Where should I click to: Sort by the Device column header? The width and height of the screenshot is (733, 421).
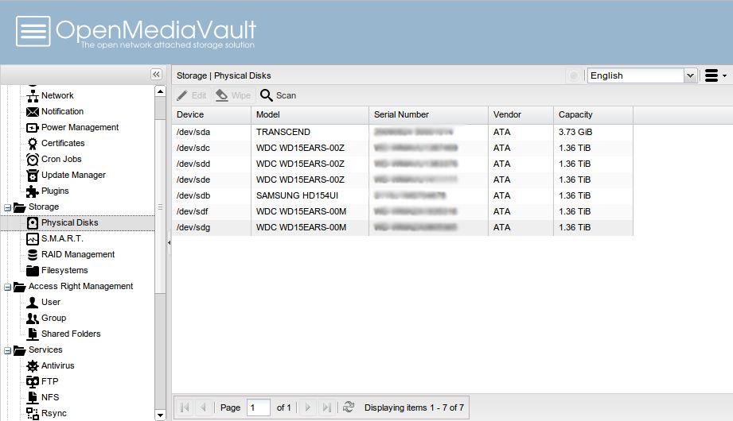[x=211, y=115]
